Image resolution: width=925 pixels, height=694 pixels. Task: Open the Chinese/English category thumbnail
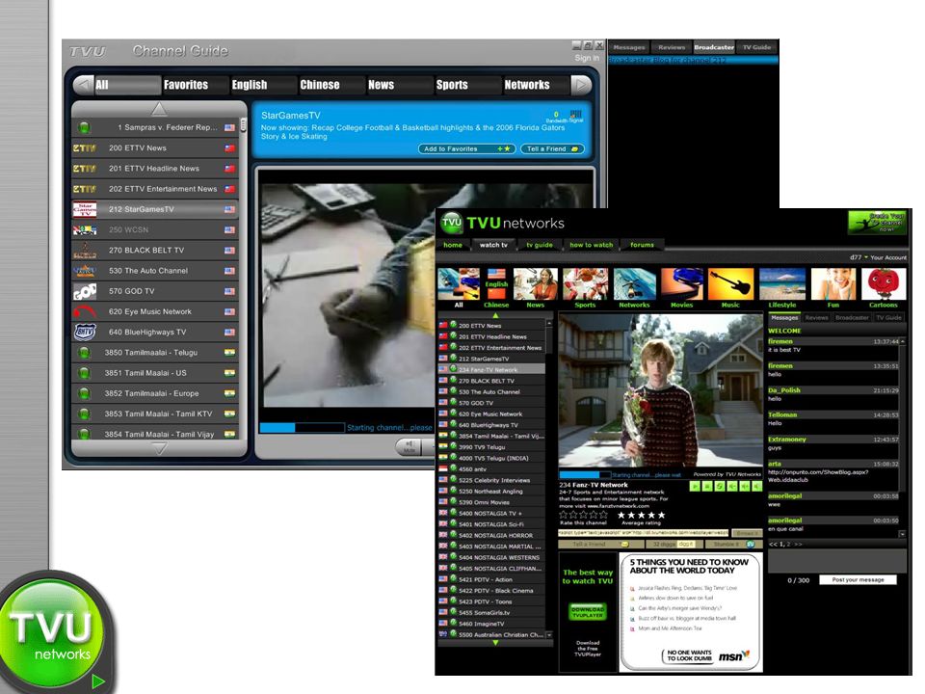click(496, 284)
